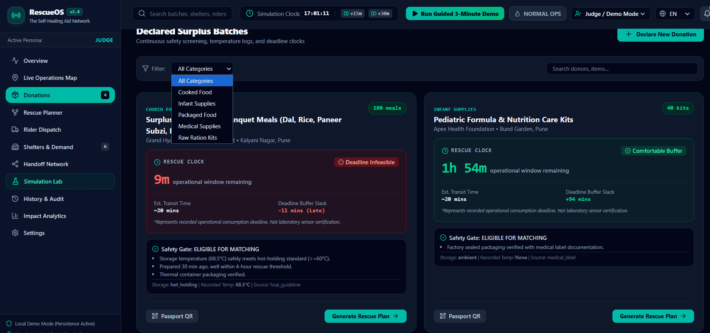
Task: Toggle the NORMAL OPS mode button
Action: click(x=538, y=14)
